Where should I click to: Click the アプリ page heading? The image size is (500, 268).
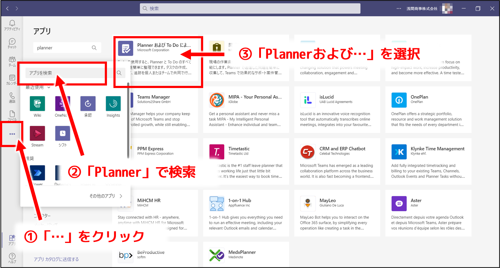tap(42, 31)
